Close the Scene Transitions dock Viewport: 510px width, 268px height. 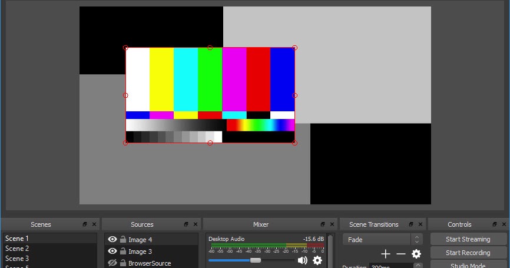click(x=420, y=224)
